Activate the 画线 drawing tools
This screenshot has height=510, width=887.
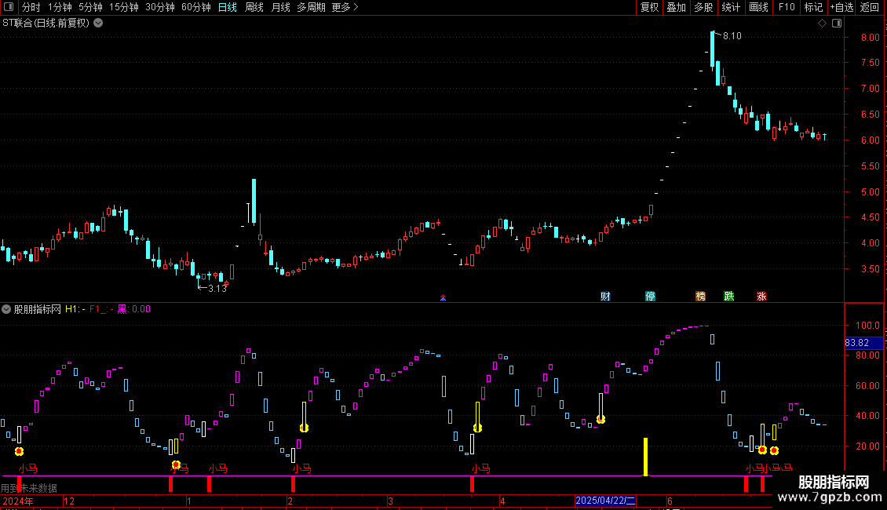(x=758, y=7)
